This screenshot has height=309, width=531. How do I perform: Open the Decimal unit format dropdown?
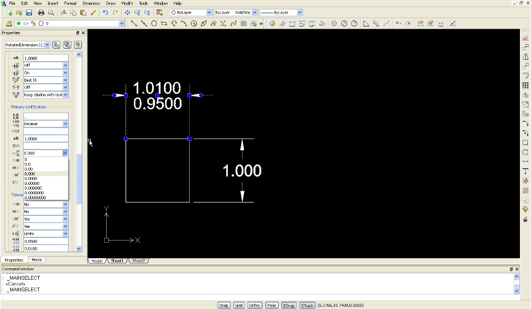point(65,124)
